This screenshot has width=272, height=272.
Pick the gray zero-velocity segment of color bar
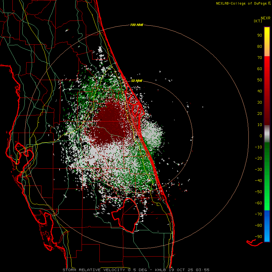click(x=267, y=134)
